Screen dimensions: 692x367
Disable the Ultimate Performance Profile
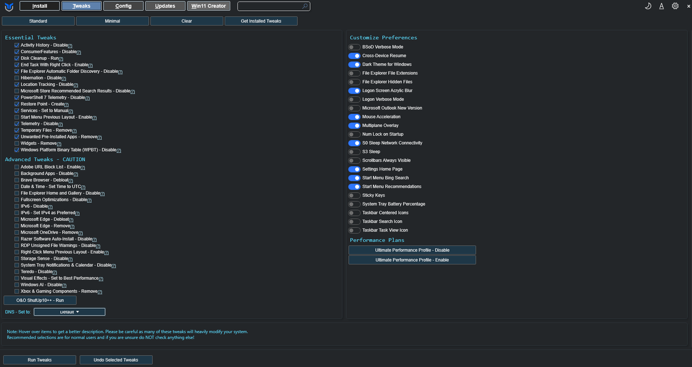pyautogui.click(x=412, y=250)
